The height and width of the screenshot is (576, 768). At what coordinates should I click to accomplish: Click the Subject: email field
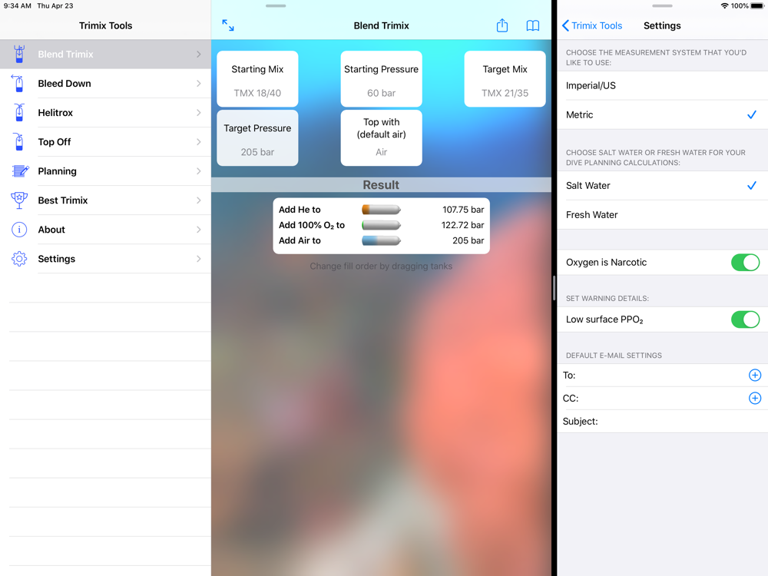point(663,421)
